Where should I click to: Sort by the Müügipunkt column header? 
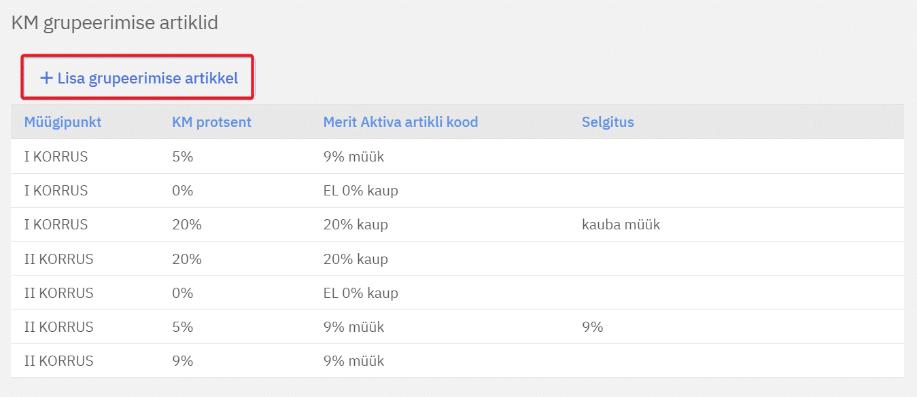(63, 122)
